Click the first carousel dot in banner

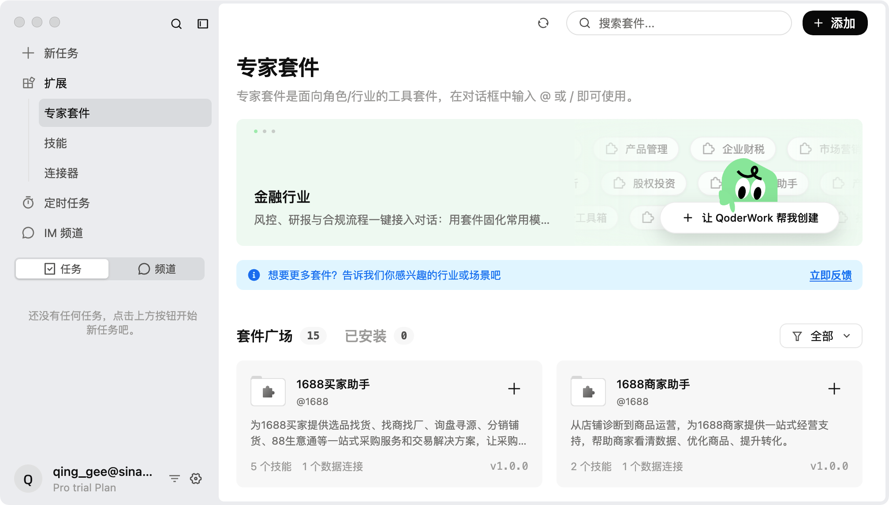pos(256,131)
